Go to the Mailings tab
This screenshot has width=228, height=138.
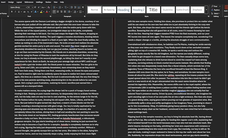(39, 2)
